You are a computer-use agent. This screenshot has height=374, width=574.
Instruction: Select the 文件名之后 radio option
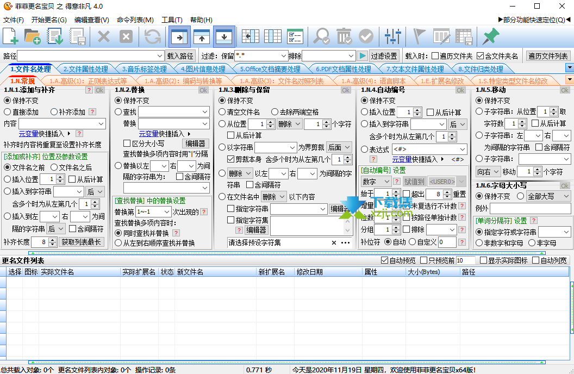point(54,167)
